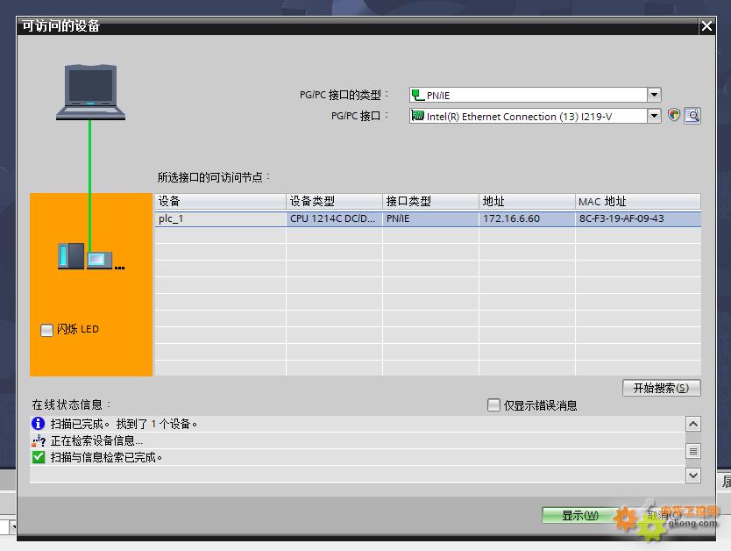The width and height of the screenshot is (731, 551).
Task: Click the MAC 地址 column header
Action: (637, 201)
